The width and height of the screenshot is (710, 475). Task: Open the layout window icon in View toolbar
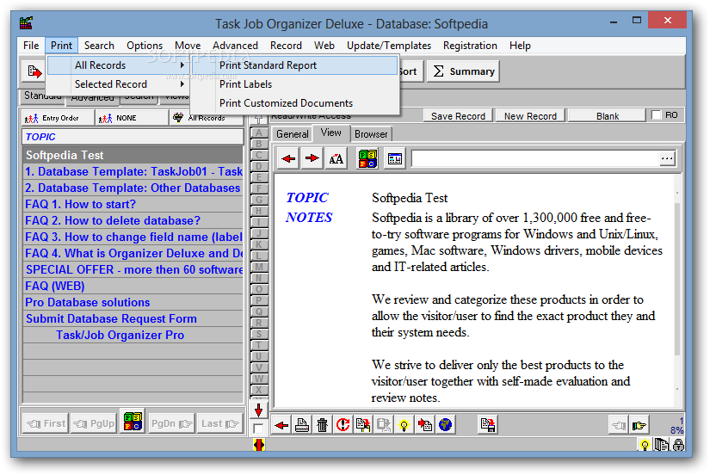point(395,158)
